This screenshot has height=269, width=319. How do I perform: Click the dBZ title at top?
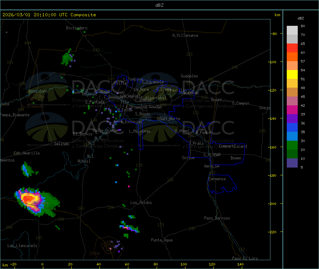(x=159, y=5)
